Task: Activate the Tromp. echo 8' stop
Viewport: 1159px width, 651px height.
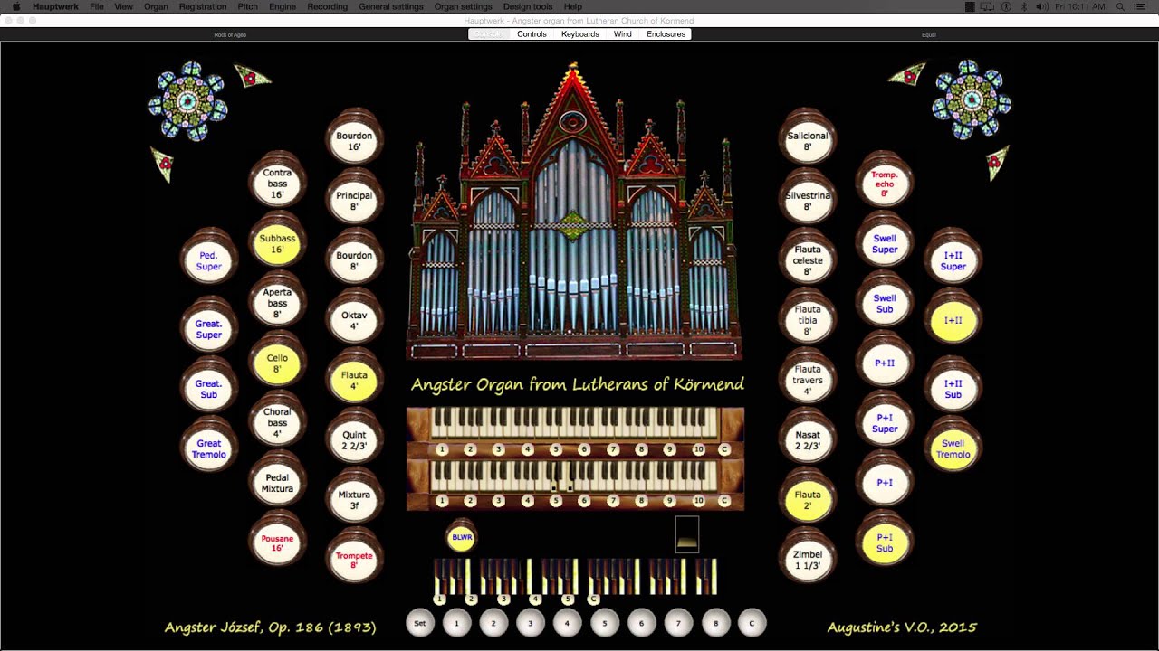Action: click(885, 183)
